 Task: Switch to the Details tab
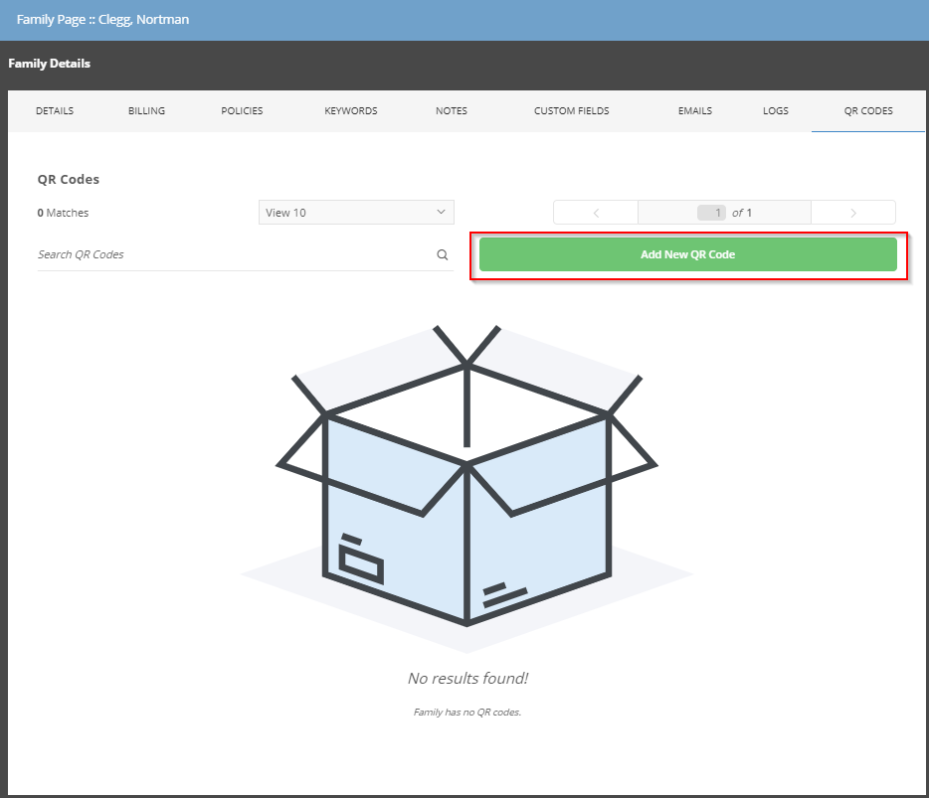coord(55,111)
